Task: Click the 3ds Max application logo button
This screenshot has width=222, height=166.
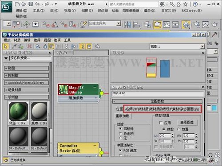Action: tap(7, 7)
